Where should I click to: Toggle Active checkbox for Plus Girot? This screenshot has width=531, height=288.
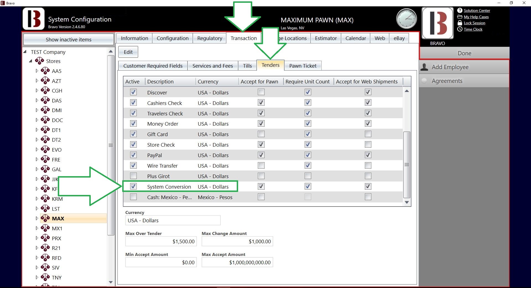[133, 176]
